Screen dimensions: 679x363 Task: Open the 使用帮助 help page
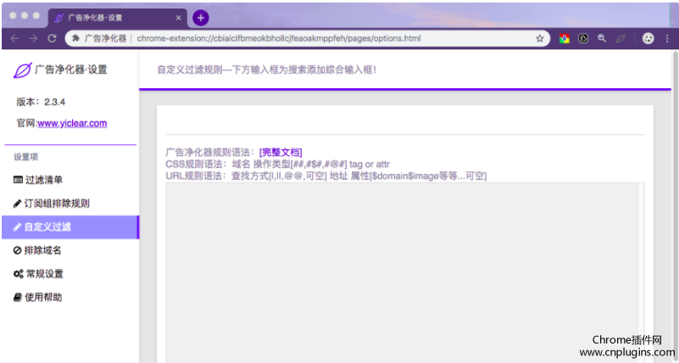(43, 298)
